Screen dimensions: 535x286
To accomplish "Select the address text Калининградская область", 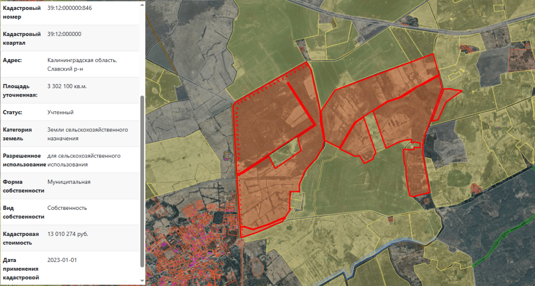I will (82, 60).
